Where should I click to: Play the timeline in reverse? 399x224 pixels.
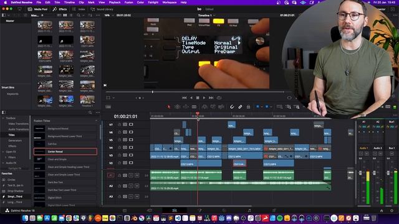pos(191,98)
